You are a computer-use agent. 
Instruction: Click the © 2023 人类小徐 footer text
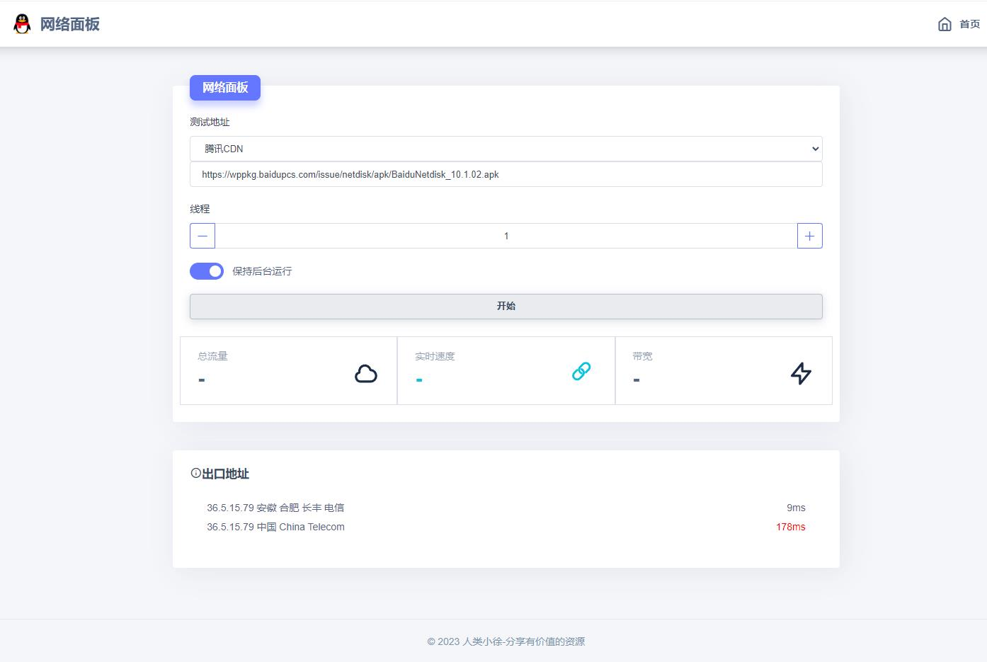(x=506, y=641)
